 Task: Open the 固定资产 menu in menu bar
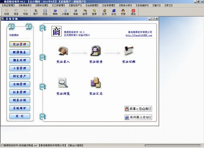point(75,6)
